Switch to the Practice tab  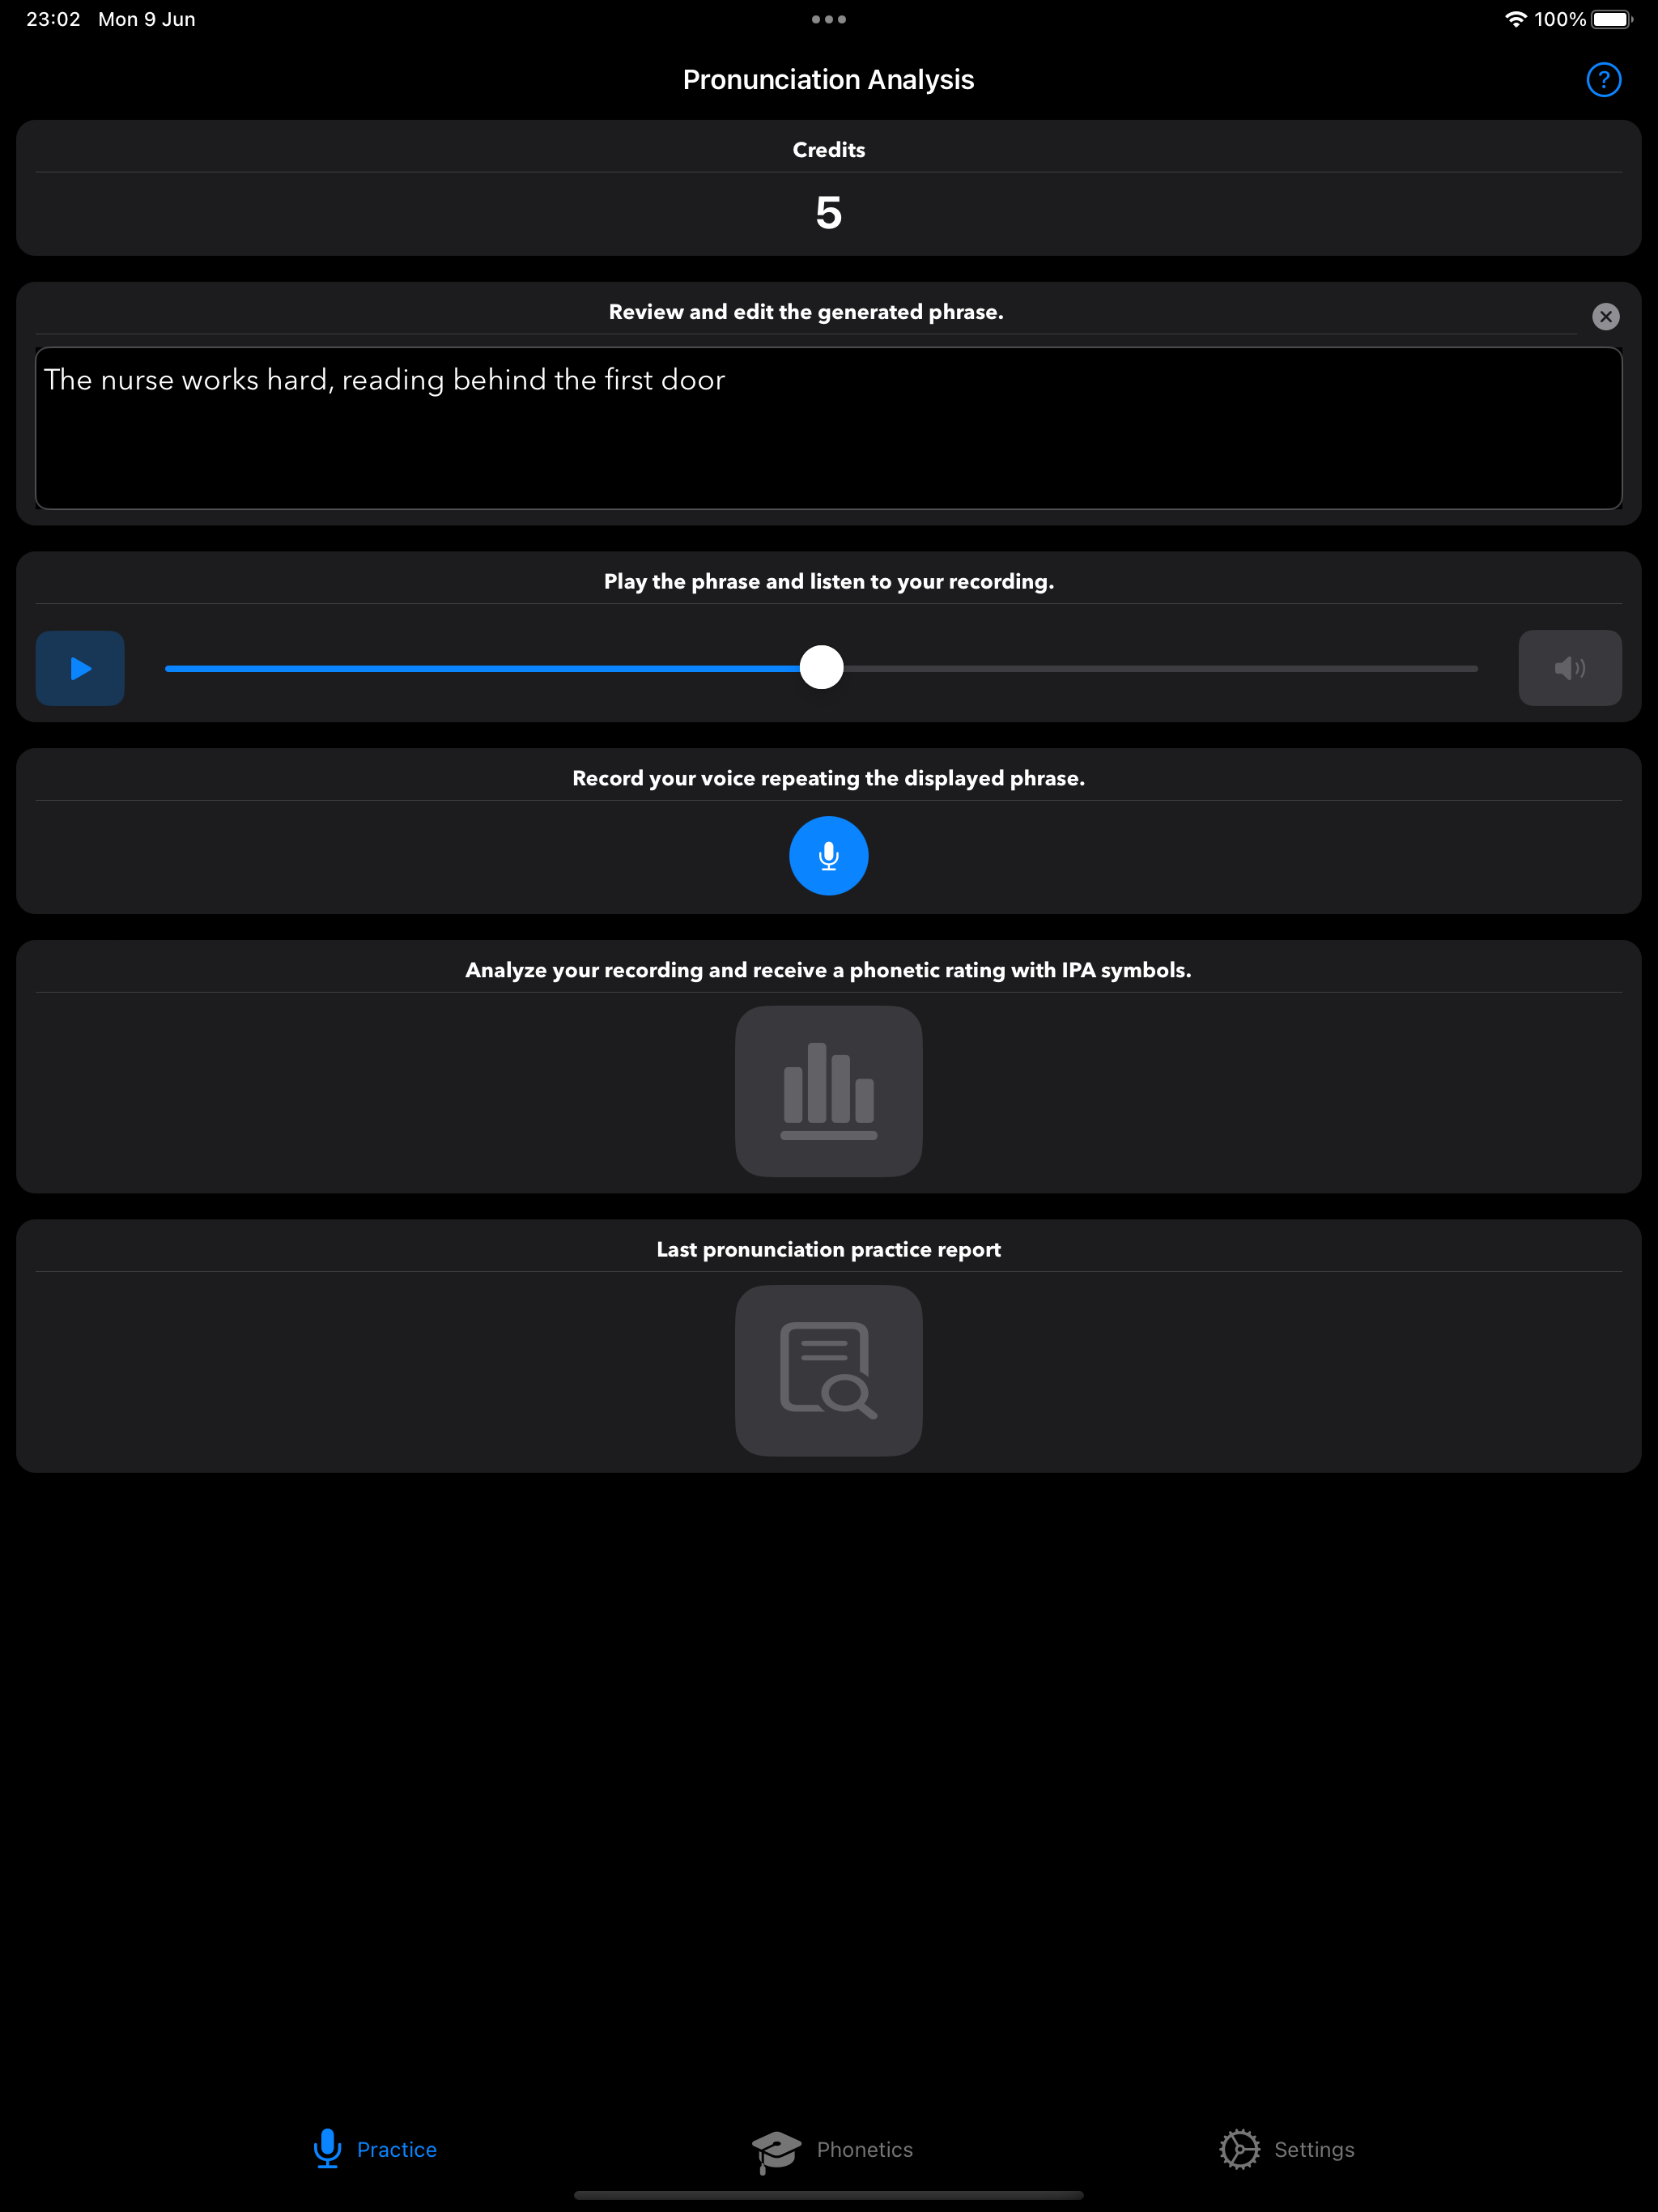tap(375, 2149)
